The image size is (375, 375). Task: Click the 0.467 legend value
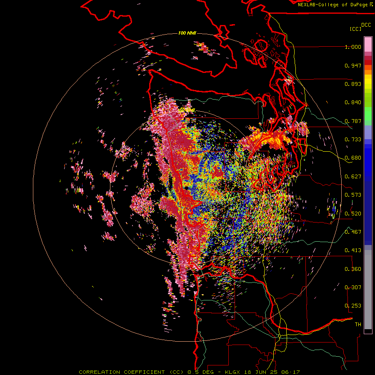(x=353, y=232)
